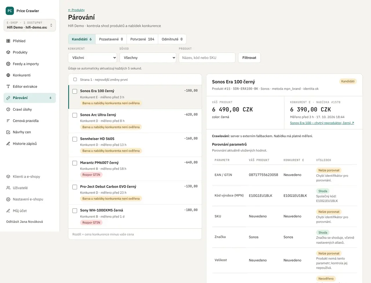Click the Historie zápisů pencil icon
The height and width of the screenshot is (283, 371).
point(8,144)
